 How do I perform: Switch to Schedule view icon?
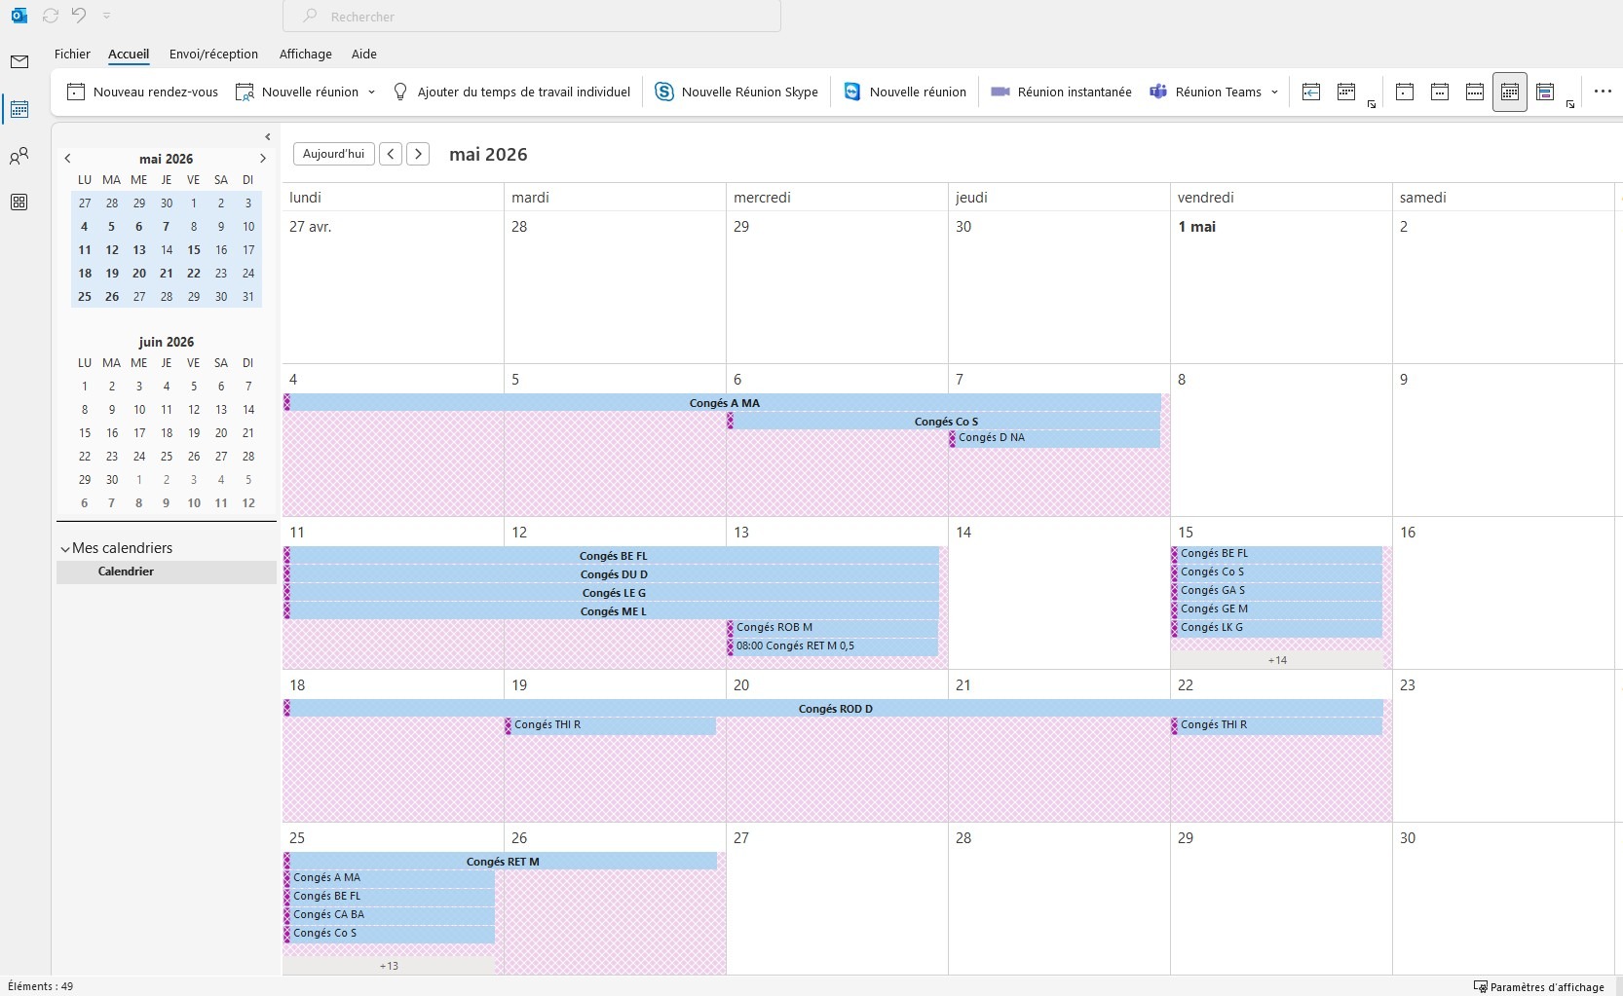[x=1544, y=92]
